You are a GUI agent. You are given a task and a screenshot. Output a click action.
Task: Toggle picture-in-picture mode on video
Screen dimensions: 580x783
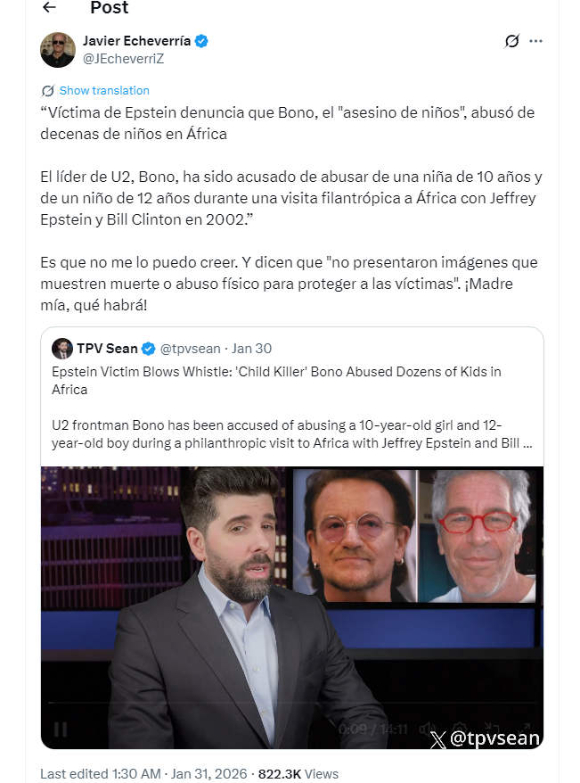pos(492,729)
